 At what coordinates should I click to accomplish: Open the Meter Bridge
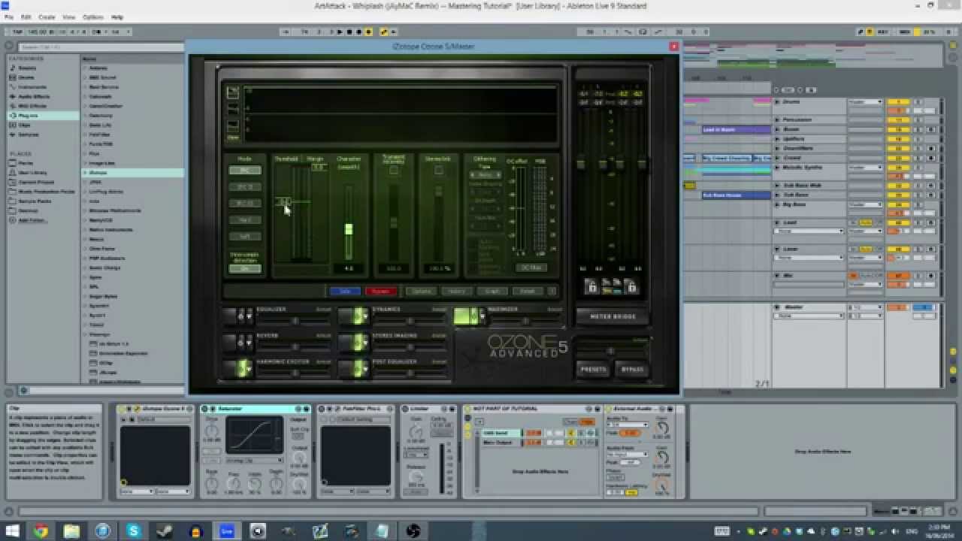pyautogui.click(x=613, y=316)
